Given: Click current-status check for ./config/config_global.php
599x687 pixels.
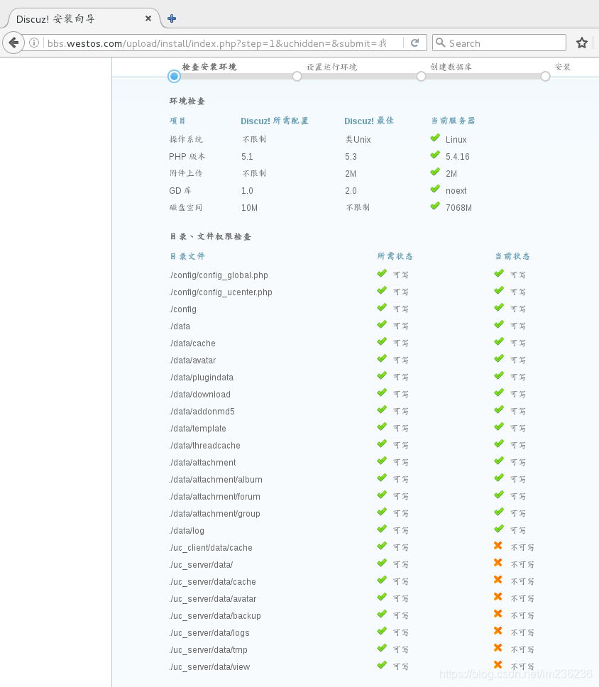Looking at the screenshot, I should tap(499, 273).
